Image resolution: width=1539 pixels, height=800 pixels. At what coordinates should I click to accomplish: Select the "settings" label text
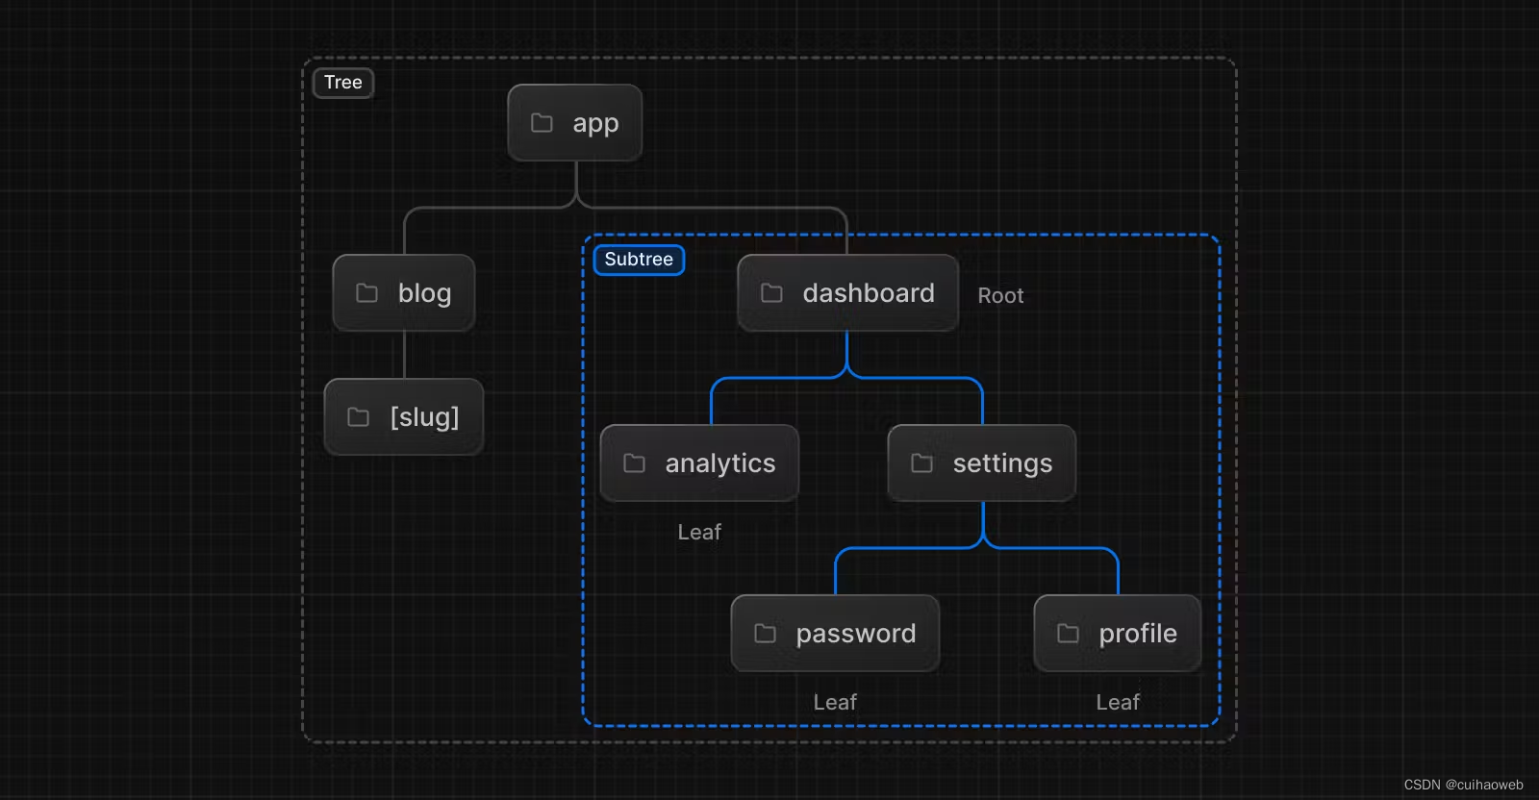point(1002,463)
